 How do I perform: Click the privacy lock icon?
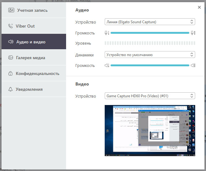(x=11, y=73)
